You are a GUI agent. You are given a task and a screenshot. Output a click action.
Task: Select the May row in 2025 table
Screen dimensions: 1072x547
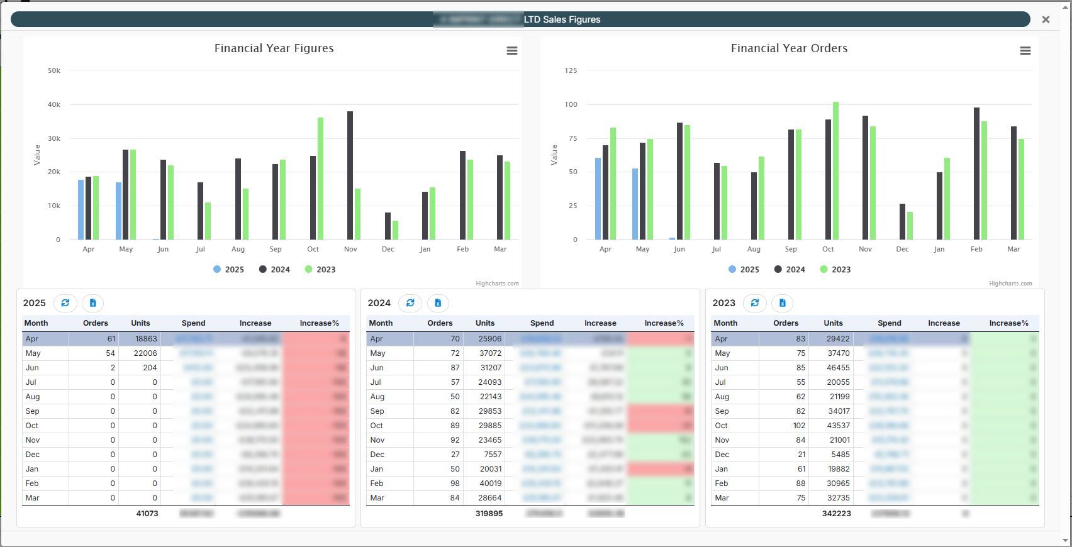pyautogui.click(x=33, y=353)
